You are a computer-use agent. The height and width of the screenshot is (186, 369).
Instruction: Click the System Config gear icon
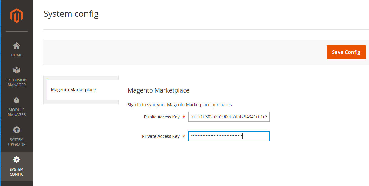[x=16, y=160]
